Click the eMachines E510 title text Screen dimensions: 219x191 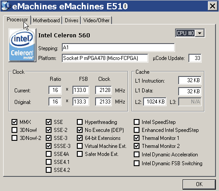[70, 6]
